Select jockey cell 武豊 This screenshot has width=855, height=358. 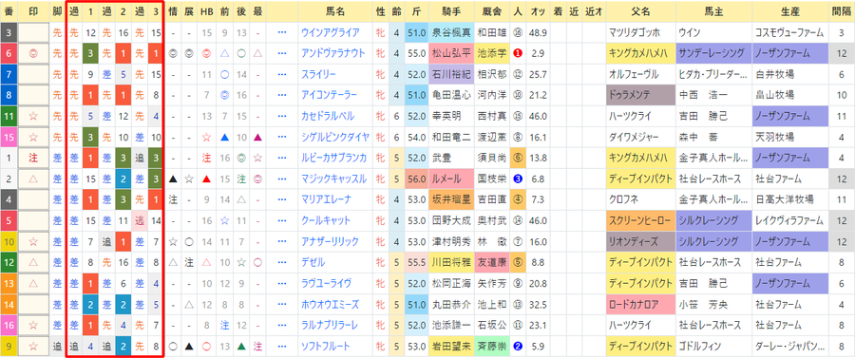(451, 158)
